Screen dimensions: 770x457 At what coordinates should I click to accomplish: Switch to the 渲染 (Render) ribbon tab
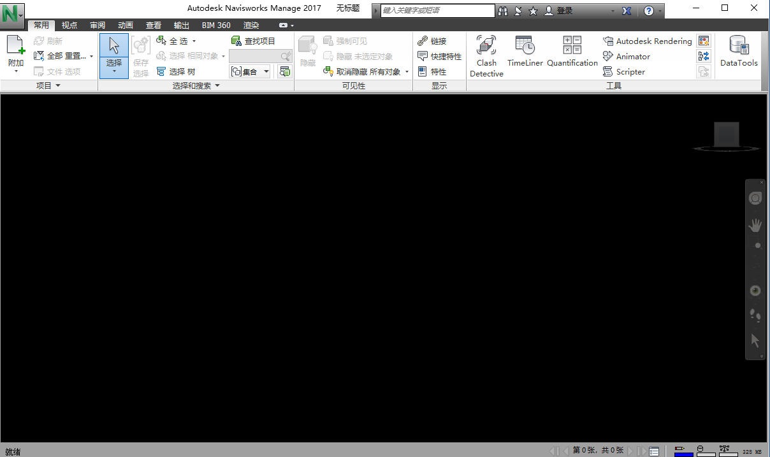251,25
